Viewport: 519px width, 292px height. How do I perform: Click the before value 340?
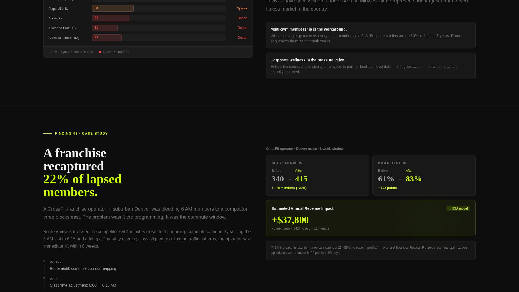click(278, 179)
